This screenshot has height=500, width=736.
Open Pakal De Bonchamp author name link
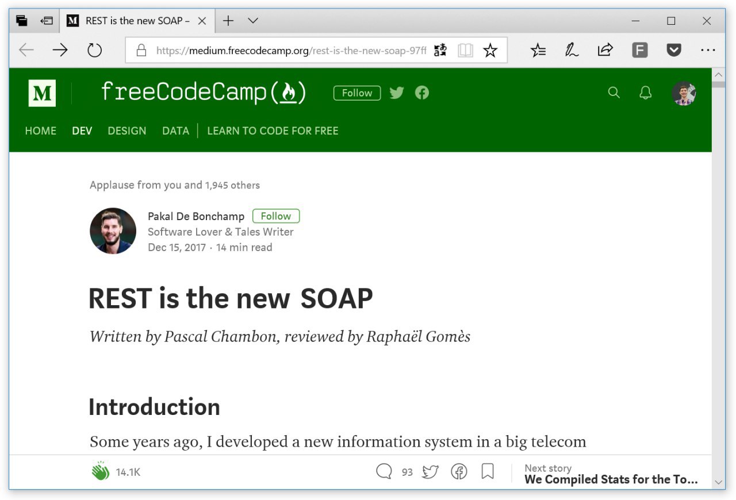point(196,217)
